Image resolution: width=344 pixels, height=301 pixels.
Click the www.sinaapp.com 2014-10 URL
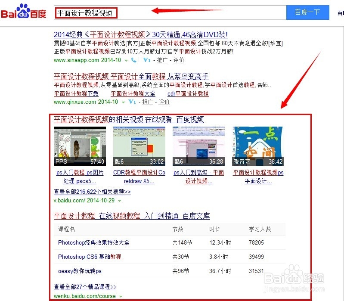87,60
